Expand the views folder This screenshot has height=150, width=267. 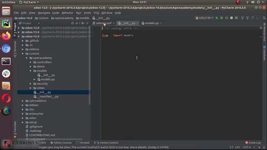click(x=30, y=88)
